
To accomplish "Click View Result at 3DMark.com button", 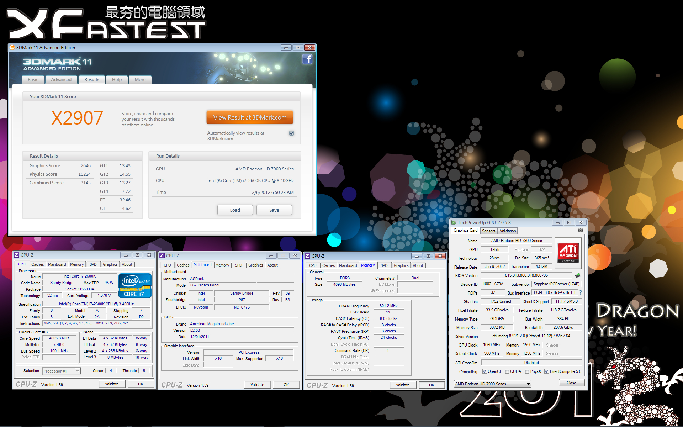I will (250, 117).
